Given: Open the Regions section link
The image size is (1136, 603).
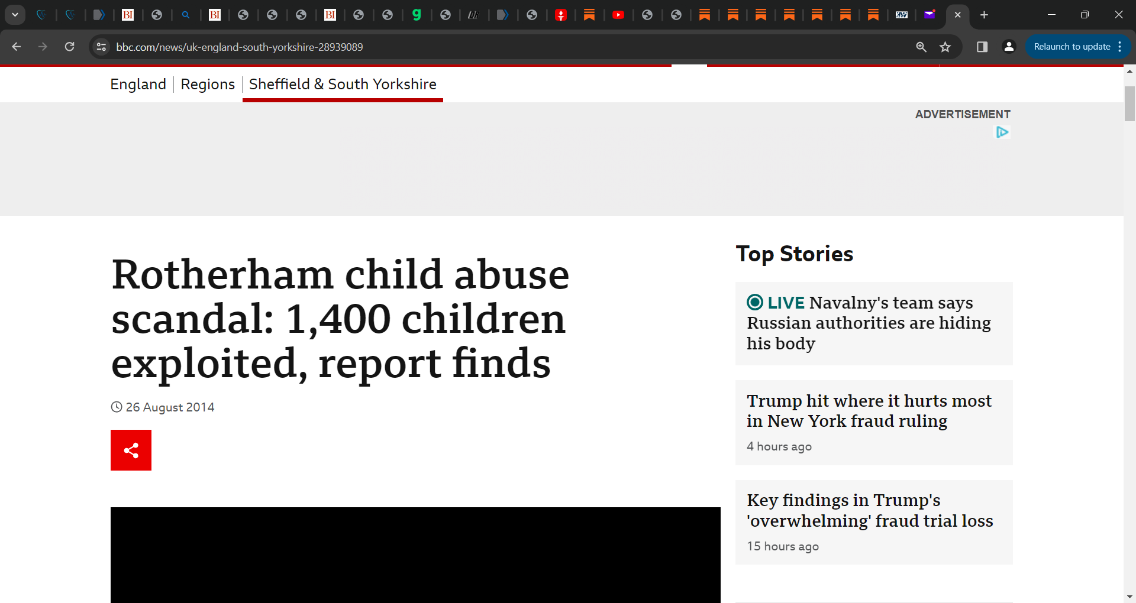Looking at the screenshot, I should click(x=208, y=85).
